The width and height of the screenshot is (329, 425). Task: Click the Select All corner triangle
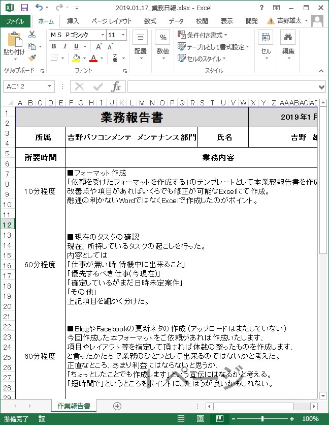(x=11, y=103)
